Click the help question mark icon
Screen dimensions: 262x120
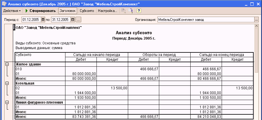pyautogui.click(x=139, y=11)
